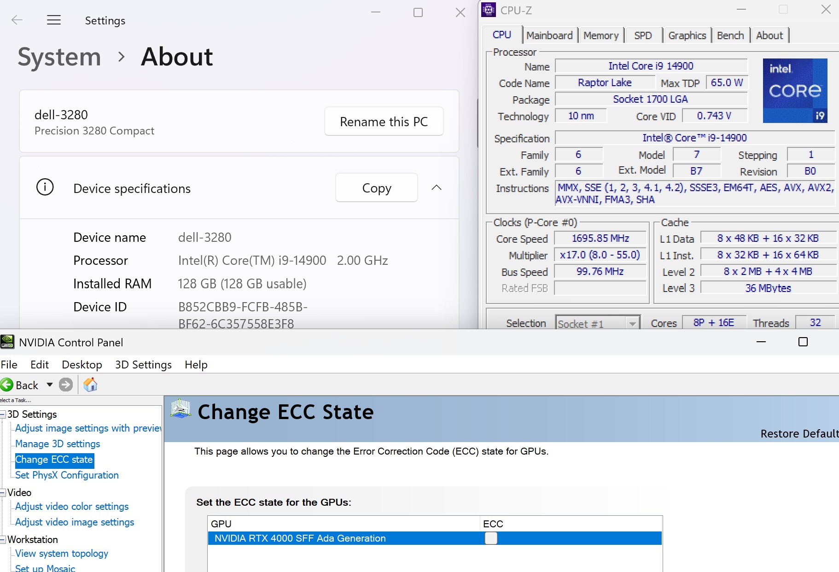Switch to the Bench tab
The image size is (839, 572).
coord(730,35)
